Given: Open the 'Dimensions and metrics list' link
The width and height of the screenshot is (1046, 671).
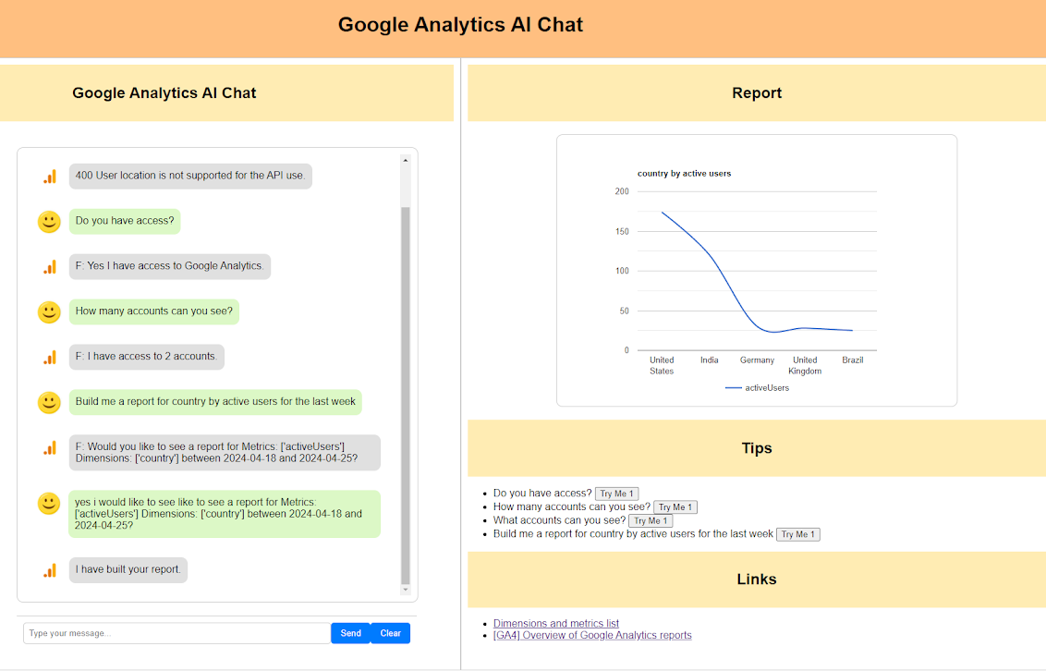Looking at the screenshot, I should point(555,623).
